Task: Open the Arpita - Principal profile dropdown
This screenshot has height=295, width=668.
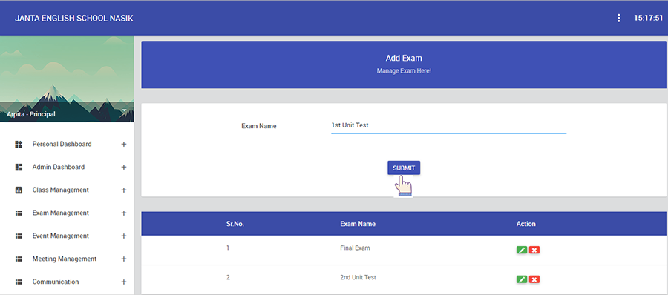Action: [125, 110]
